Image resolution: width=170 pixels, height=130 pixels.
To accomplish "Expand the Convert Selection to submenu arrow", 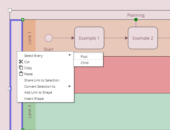I will (x=70, y=86).
